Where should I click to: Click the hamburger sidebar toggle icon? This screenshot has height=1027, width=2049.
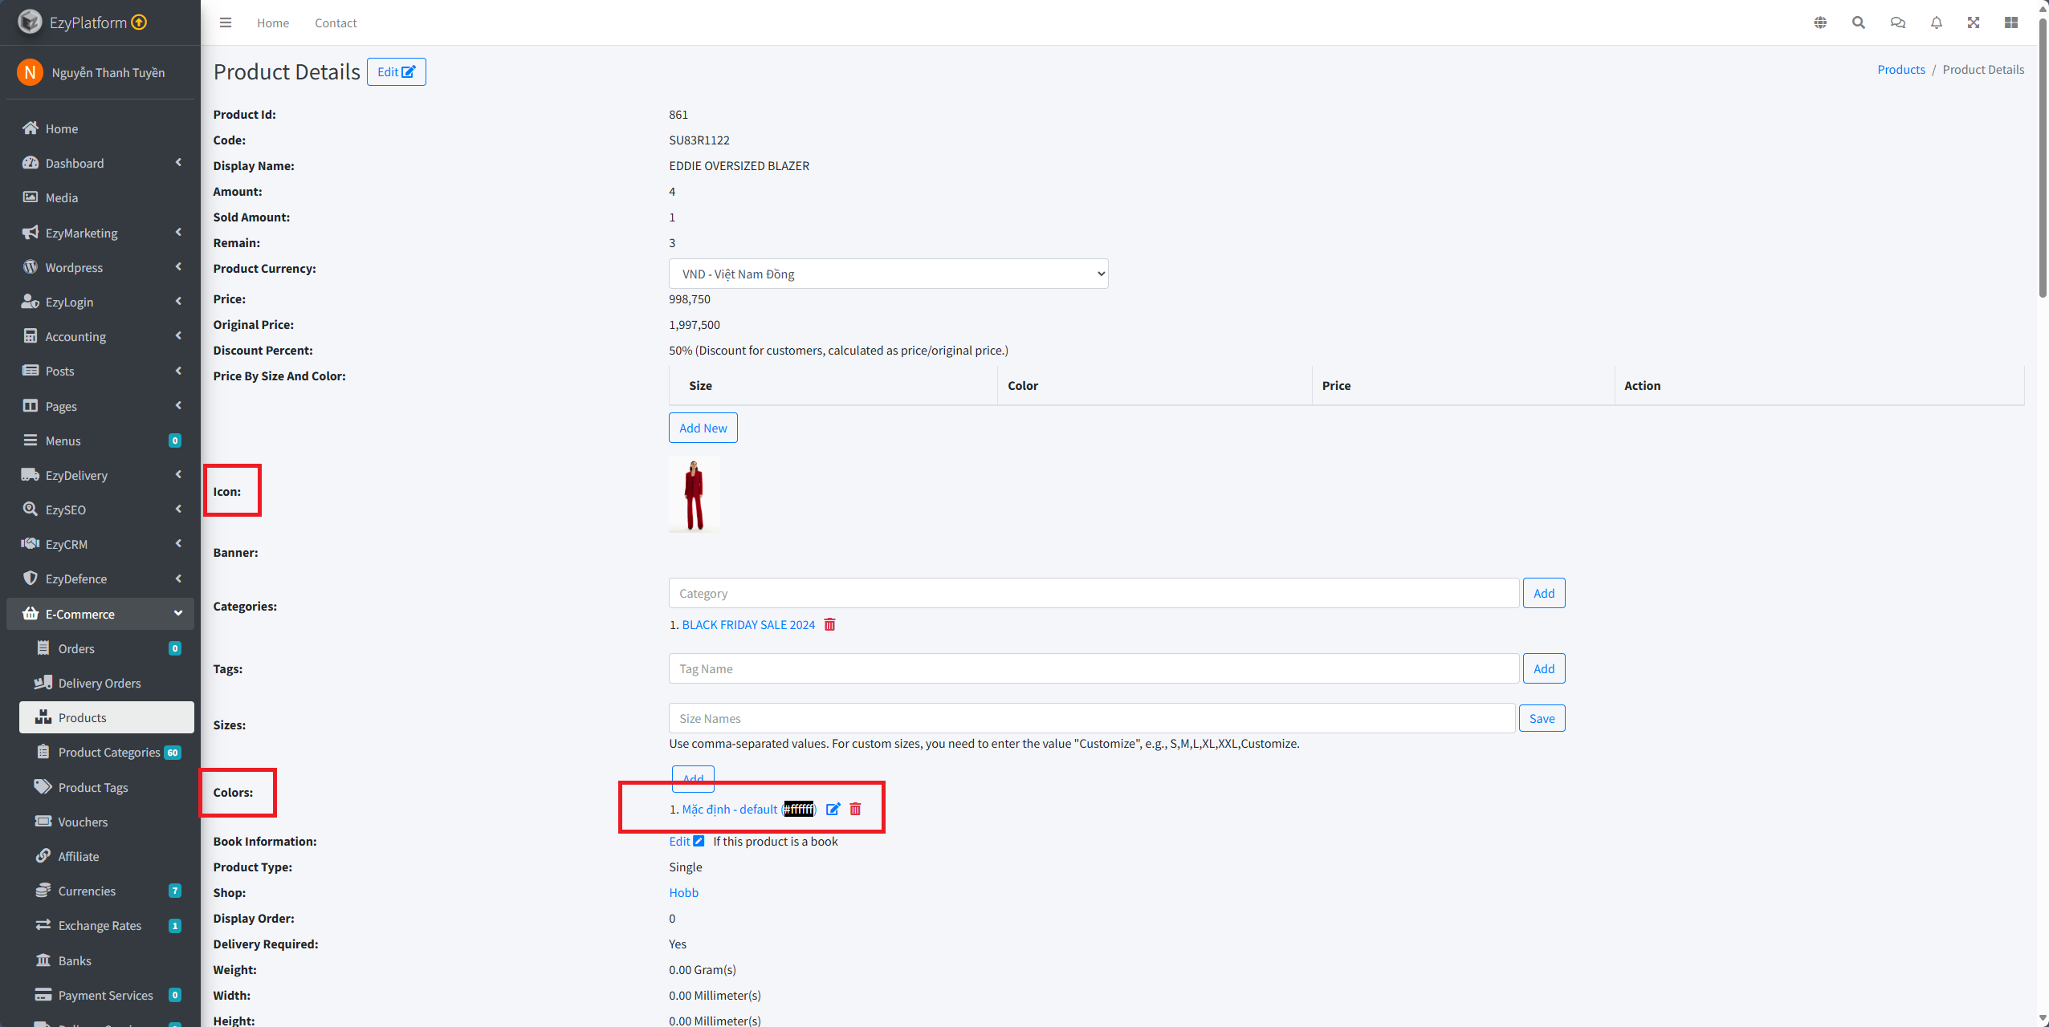point(226,22)
